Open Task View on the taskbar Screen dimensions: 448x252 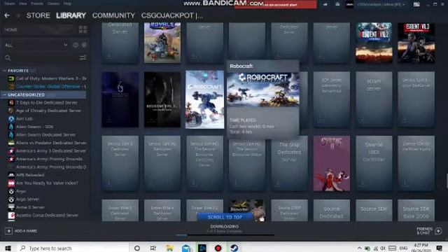[153, 248]
